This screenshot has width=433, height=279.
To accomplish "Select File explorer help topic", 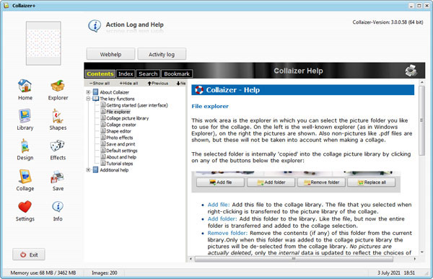I will tap(118, 112).
